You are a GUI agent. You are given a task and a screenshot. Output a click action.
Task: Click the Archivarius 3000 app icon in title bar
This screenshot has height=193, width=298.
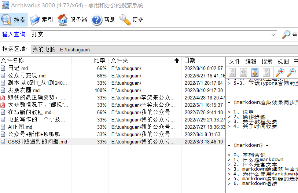[x=5, y=5]
